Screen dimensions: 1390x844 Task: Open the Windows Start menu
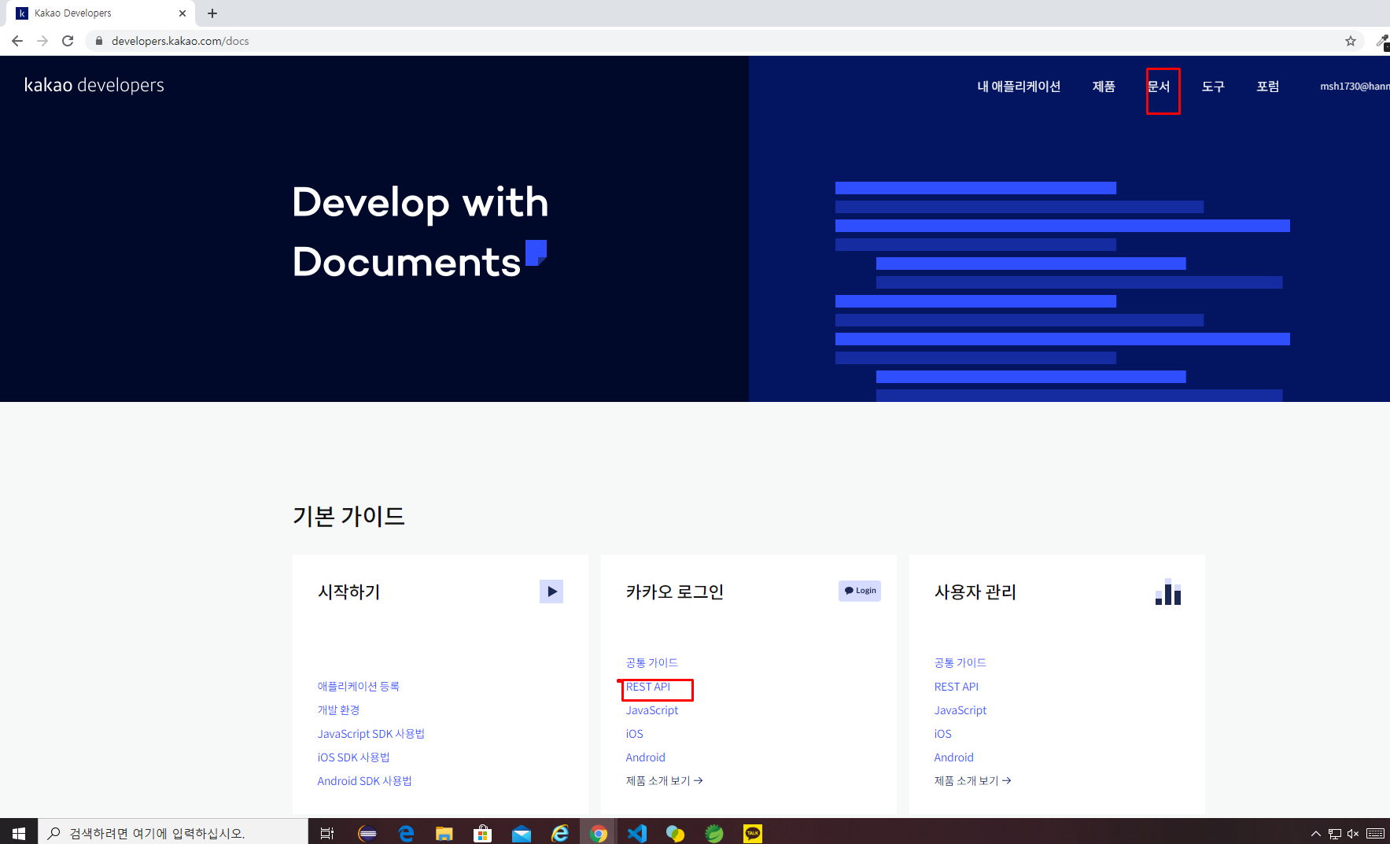click(x=19, y=833)
